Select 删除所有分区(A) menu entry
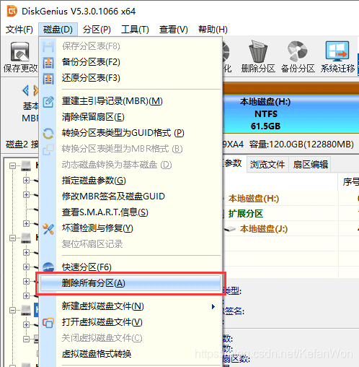359x367 pixels. pos(130,283)
